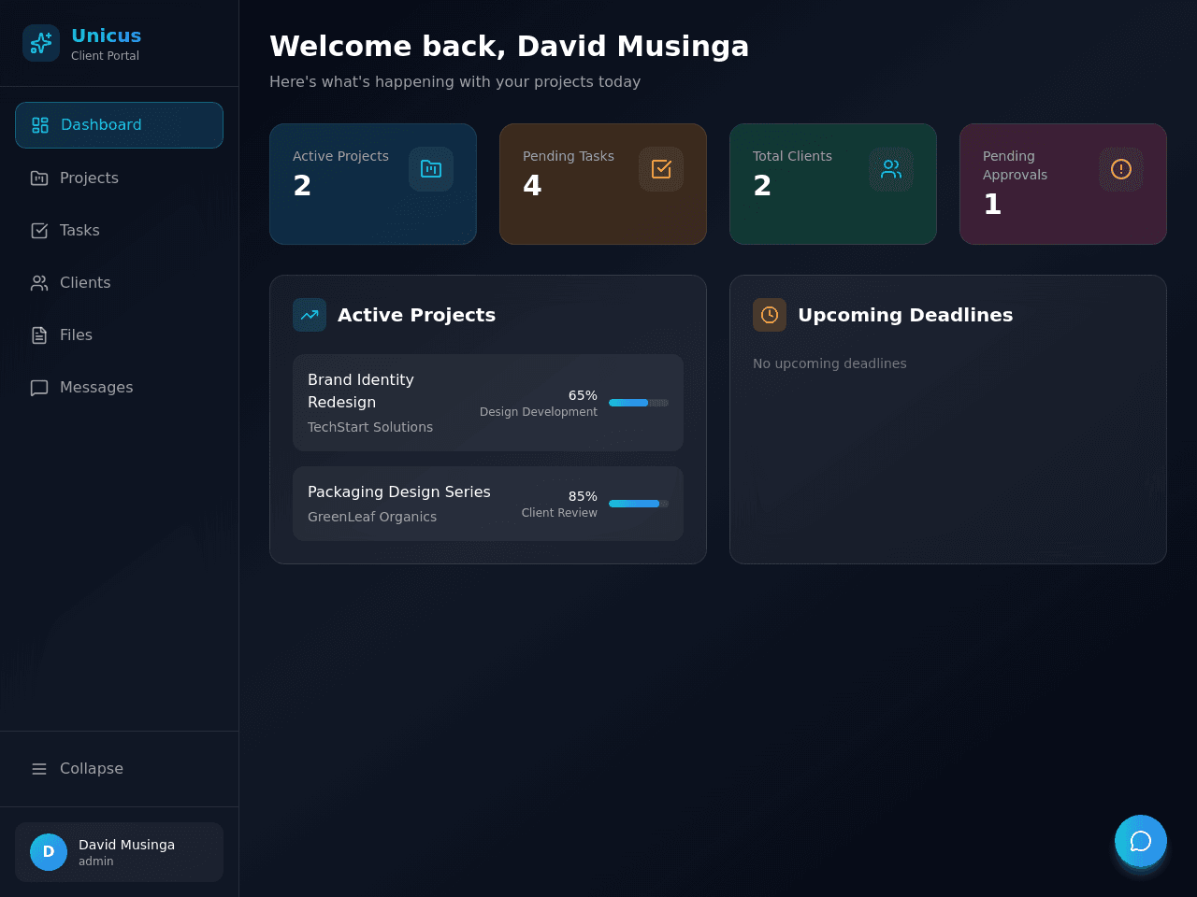Click the Welcome back, David Musinga heading
The image size is (1197, 897).
pyautogui.click(x=509, y=46)
